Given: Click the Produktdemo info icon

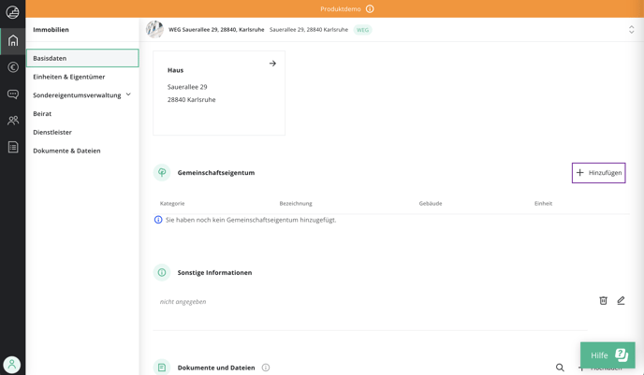Looking at the screenshot, I should [370, 8].
